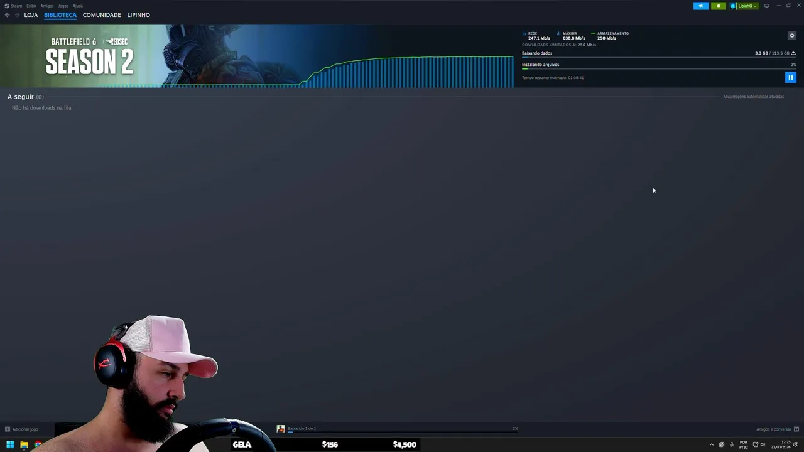Open File Explorer from the taskbar

point(24,444)
